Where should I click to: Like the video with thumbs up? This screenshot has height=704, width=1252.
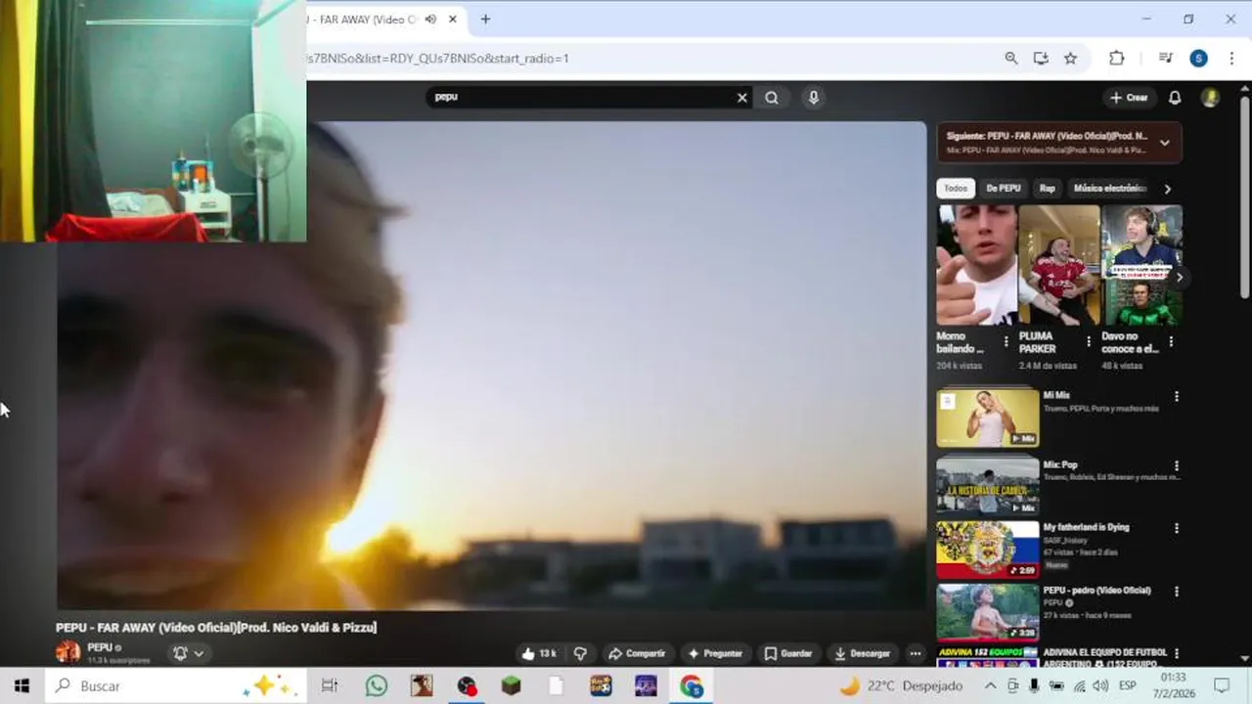click(x=538, y=653)
